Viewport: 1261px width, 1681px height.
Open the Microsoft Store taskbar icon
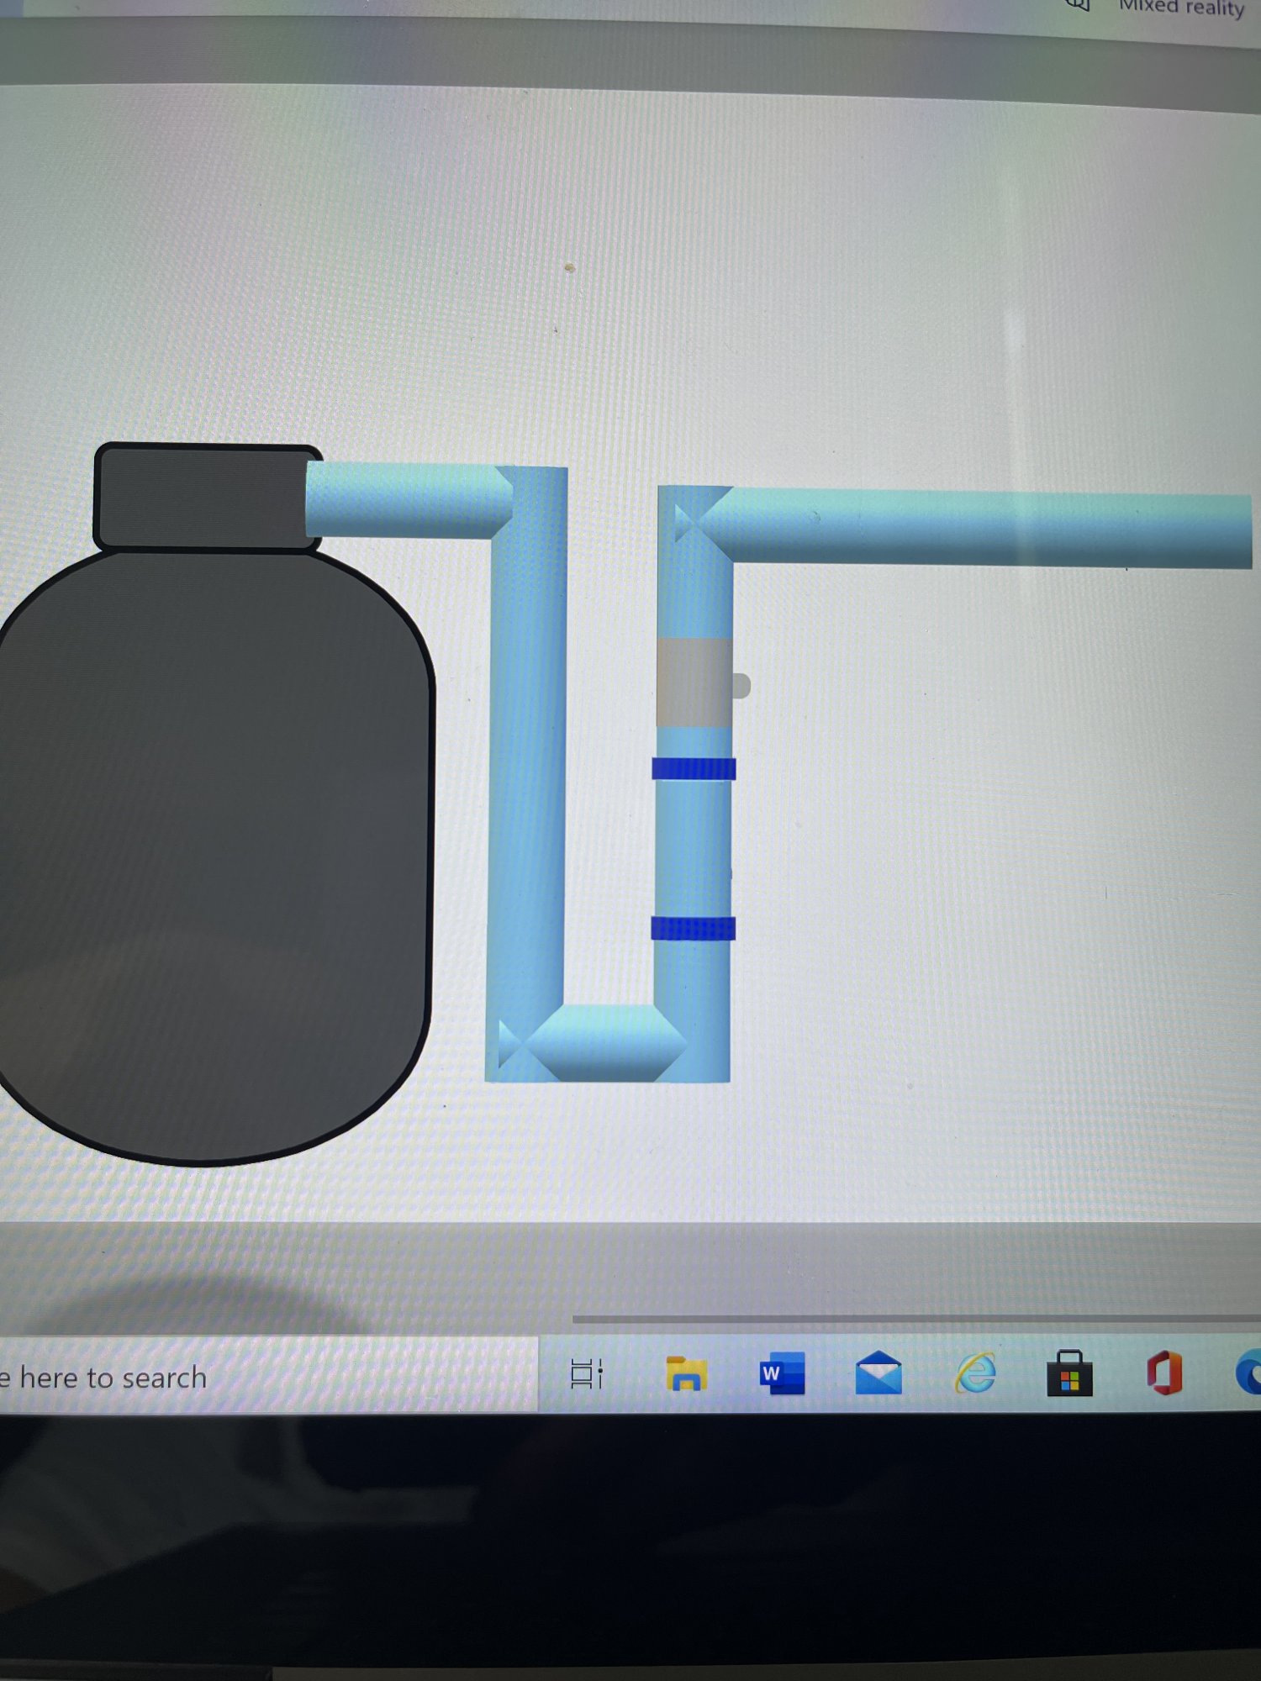tap(1069, 1373)
